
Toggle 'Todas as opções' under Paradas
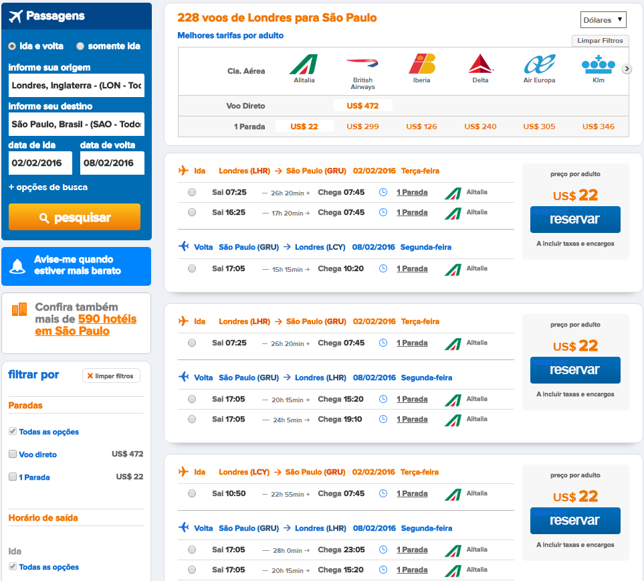point(13,431)
